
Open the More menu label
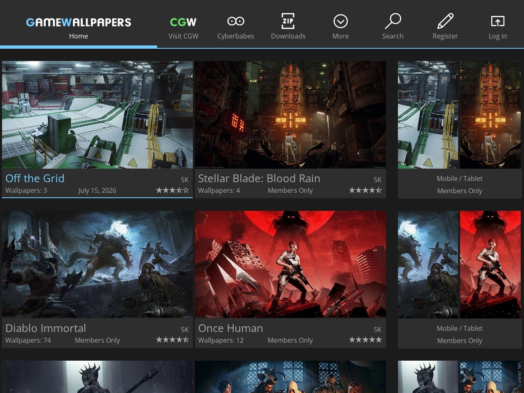(x=341, y=36)
